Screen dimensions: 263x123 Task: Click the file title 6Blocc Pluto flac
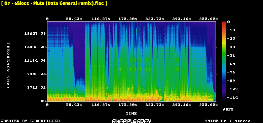54,3
